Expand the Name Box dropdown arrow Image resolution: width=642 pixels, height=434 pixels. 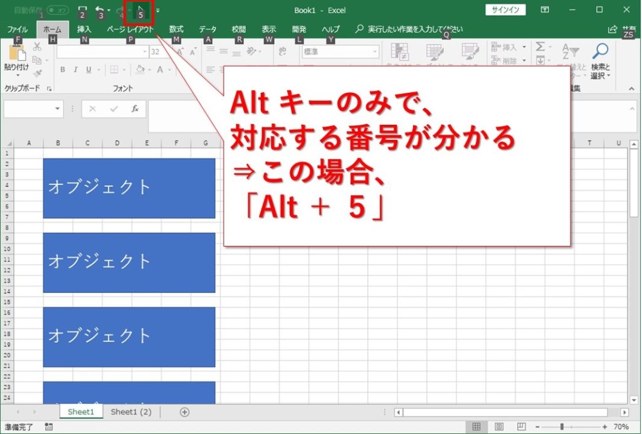(x=58, y=109)
